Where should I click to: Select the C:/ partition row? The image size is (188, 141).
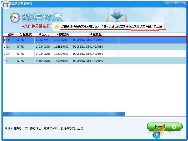point(95,40)
